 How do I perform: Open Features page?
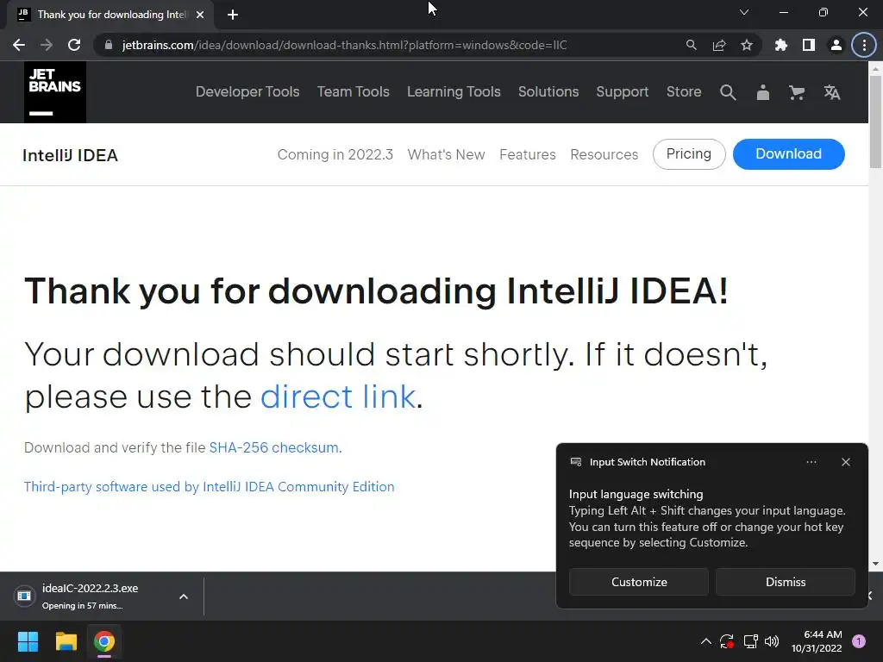(528, 154)
